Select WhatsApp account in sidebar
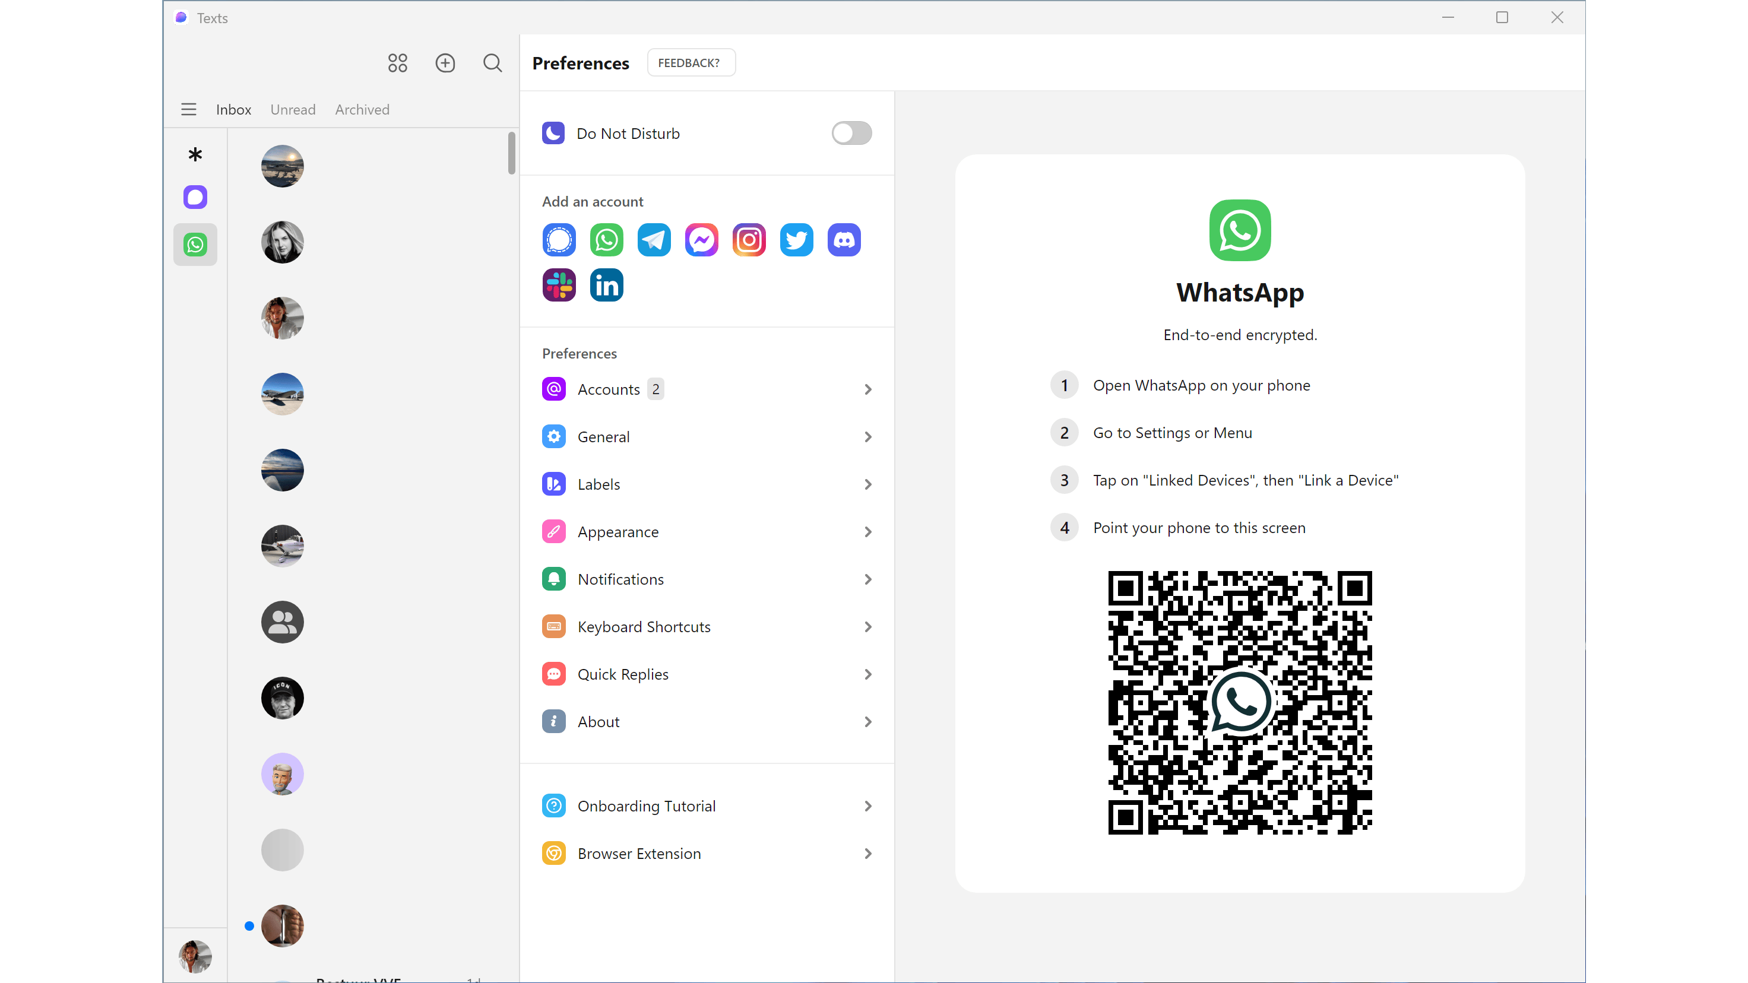This screenshot has height=983, width=1748. [195, 244]
